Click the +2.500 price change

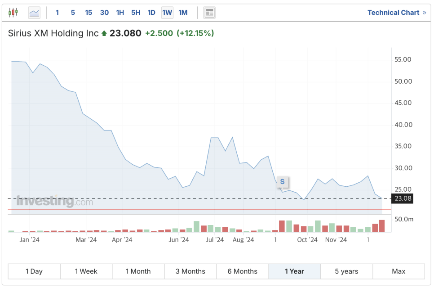tap(159, 33)
